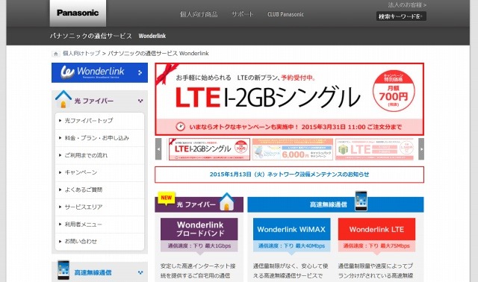Click the clock icon in campaign banner
This screenshot has width=478, height=282.
(x=180, y=127)
